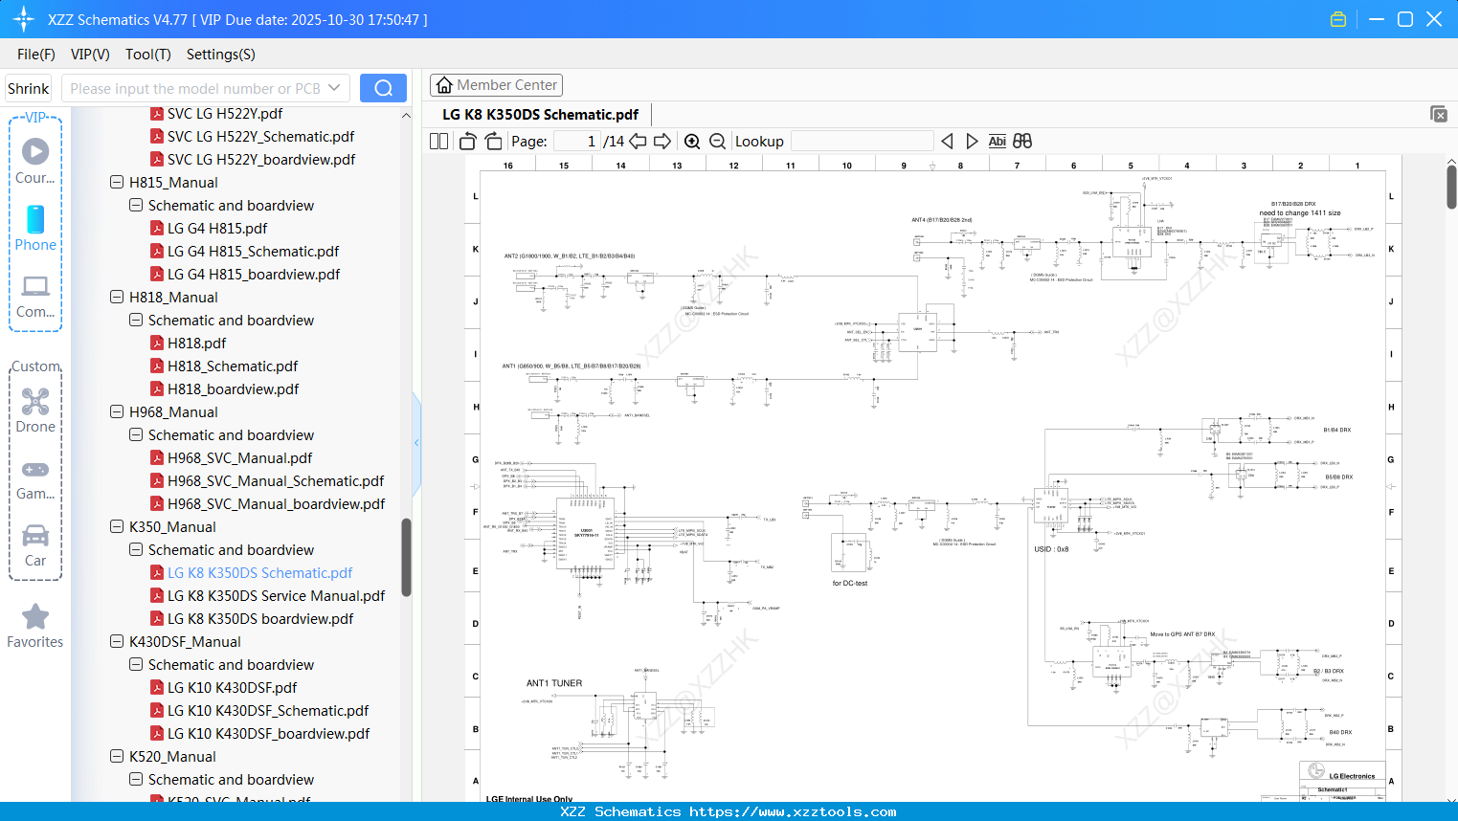The image size is (1458, 821).
Task: Click the Member Center button
Action: (496, 84)
